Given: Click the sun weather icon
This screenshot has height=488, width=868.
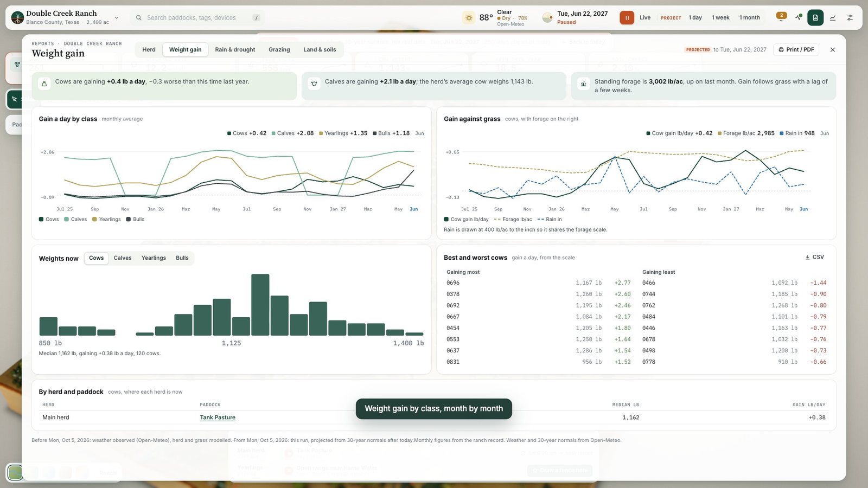Looking at the screenshot, I should pyautogui.click(x=469, y=18).
